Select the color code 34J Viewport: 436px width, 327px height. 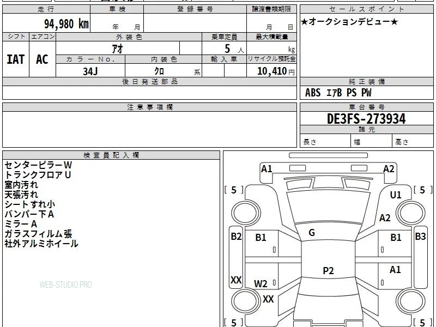(90, 71)
